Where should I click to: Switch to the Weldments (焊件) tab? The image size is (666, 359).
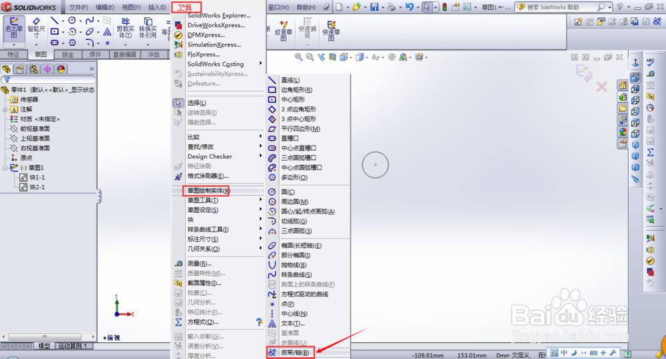coord(95,55)
